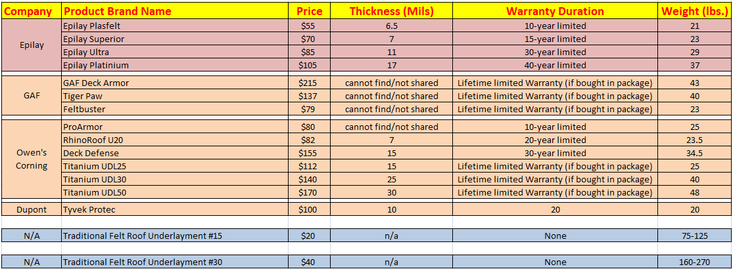Select the Product Brand Name header
Screen dimensions: 733x269
[175, 10]
